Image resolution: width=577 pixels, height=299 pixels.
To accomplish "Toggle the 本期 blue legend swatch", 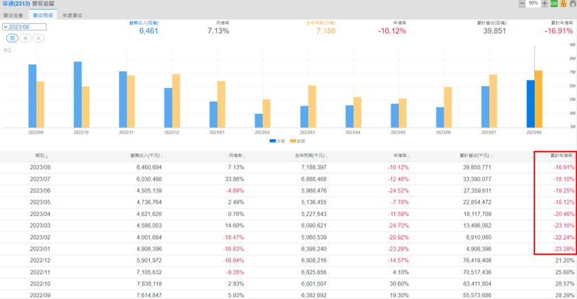I will 273,141.
